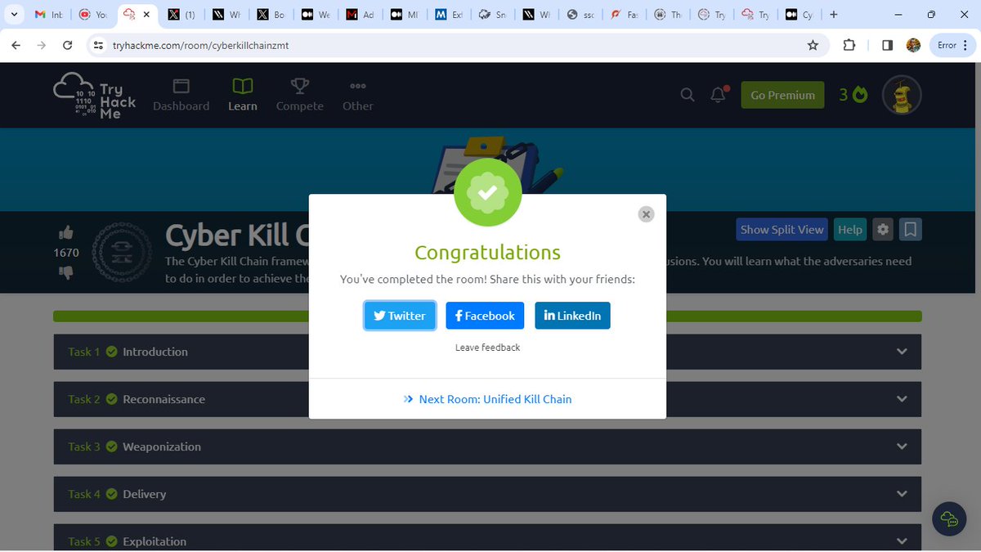Open the notifications bell

[719, 95]
